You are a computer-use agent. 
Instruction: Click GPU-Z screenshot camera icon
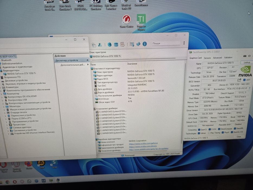point(245,56)
